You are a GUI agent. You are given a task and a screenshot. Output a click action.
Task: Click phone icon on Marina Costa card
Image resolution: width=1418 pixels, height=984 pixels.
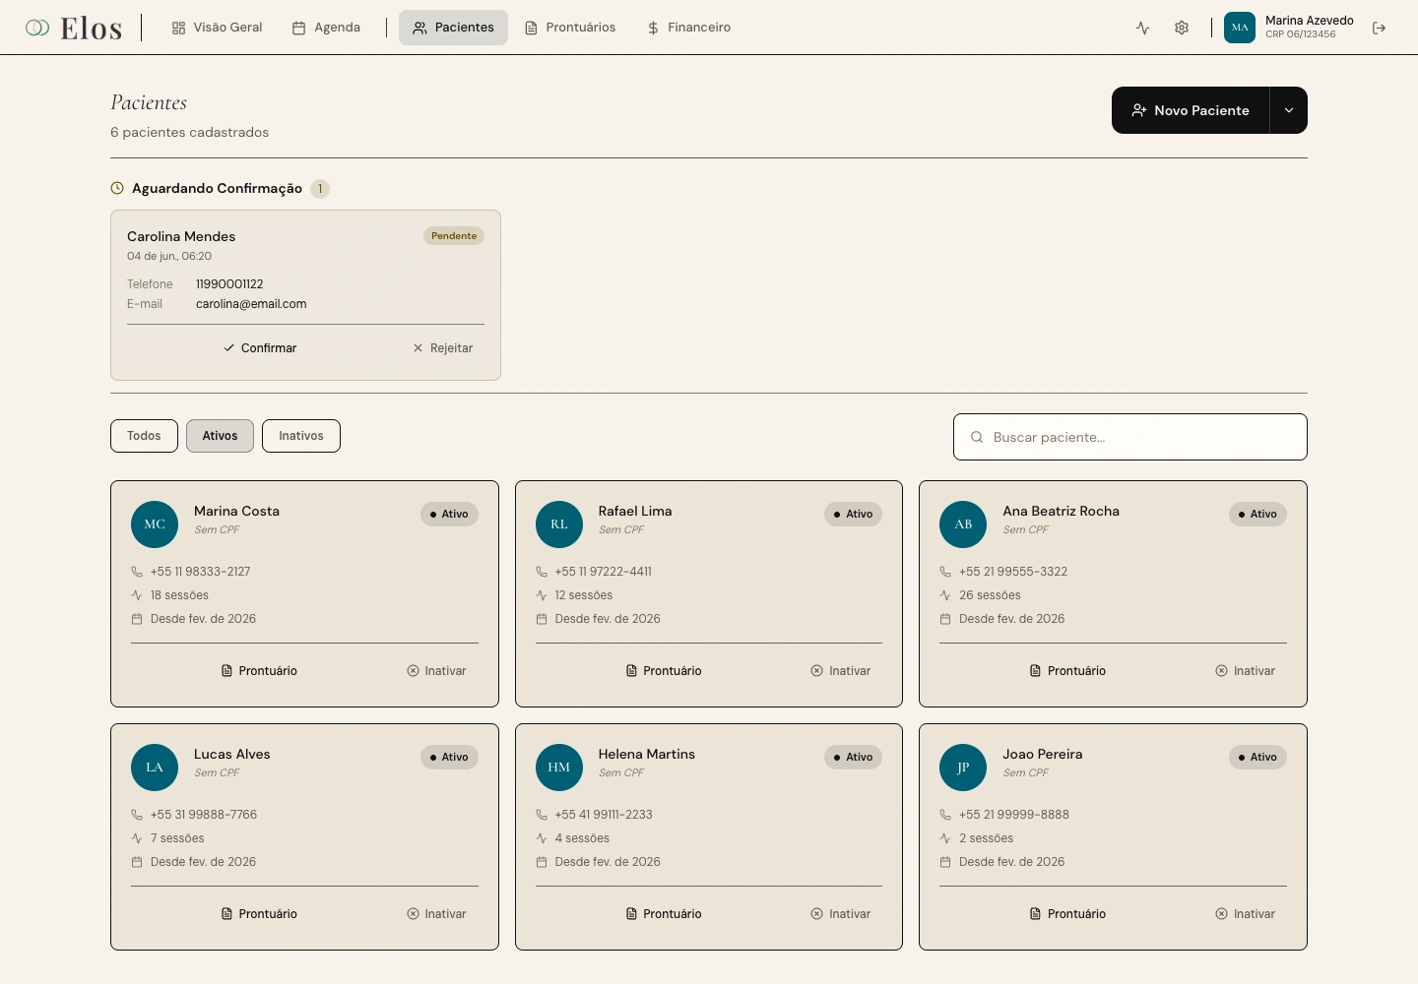pos(137,572)
